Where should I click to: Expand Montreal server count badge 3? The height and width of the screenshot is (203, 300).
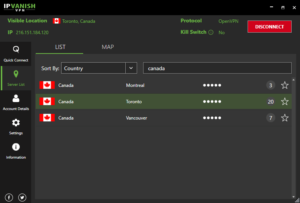point(270,85)
